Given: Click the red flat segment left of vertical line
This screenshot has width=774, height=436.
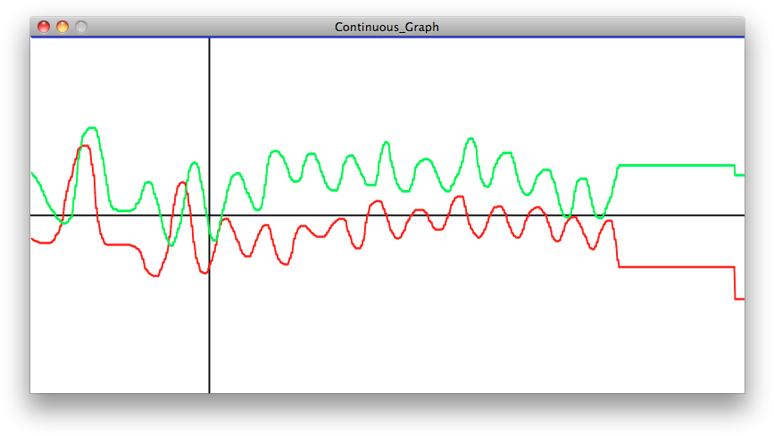Looking at the screenshot, I should (x=121, y=244).
